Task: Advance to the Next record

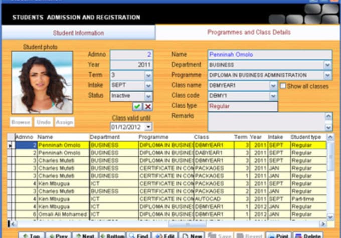Action: 85,235
